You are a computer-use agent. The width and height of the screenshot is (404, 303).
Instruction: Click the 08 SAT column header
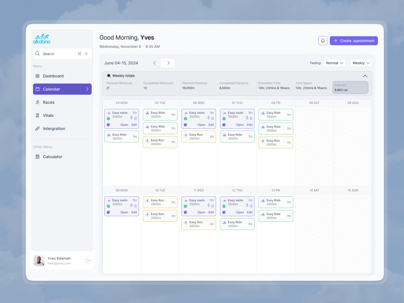click(314, 103)
